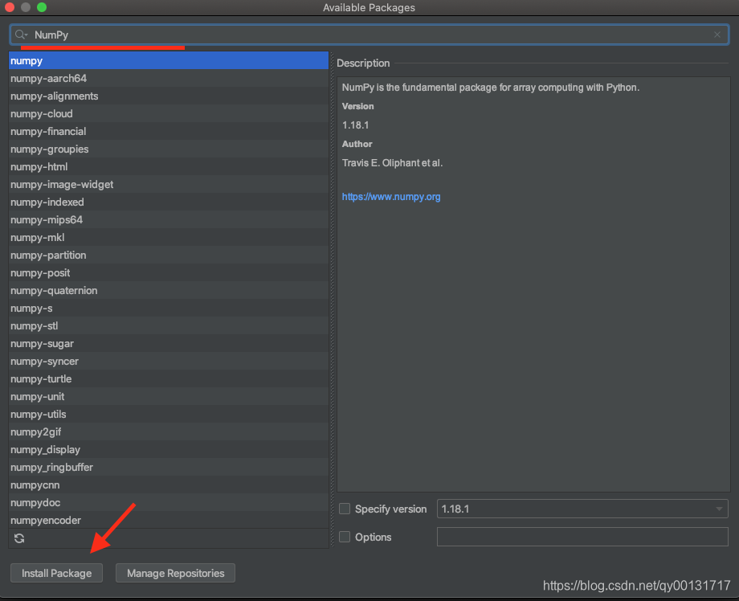The width and height of the screenshot is (739, 601).
Task: Click Install Package button
Action: (x=56, y=573)
